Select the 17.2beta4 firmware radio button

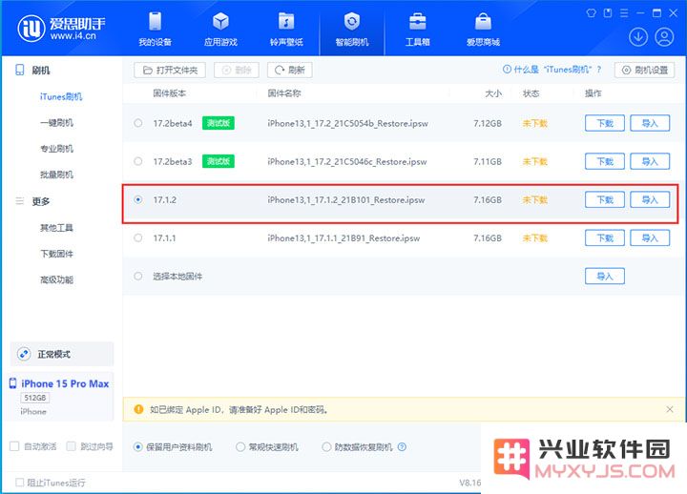click(x=138, y=123)
